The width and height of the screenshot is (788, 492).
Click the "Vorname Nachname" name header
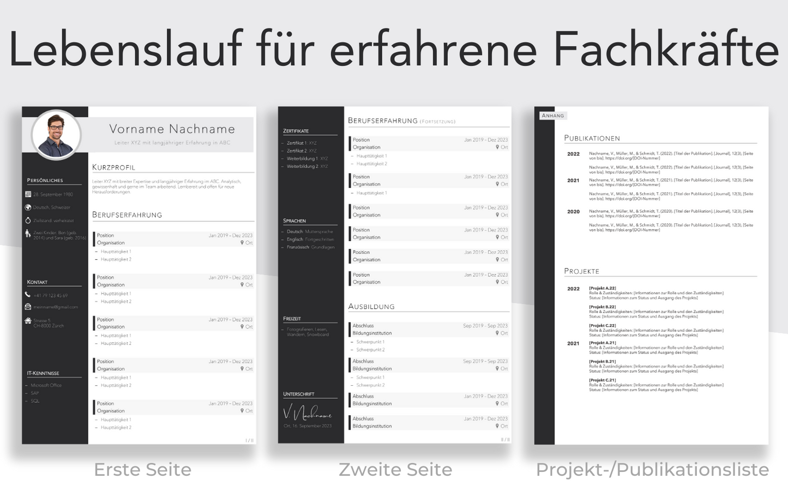[x=172, y=129]
